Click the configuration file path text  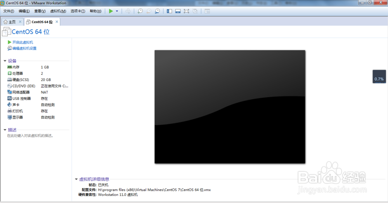[x=154, y=190]
